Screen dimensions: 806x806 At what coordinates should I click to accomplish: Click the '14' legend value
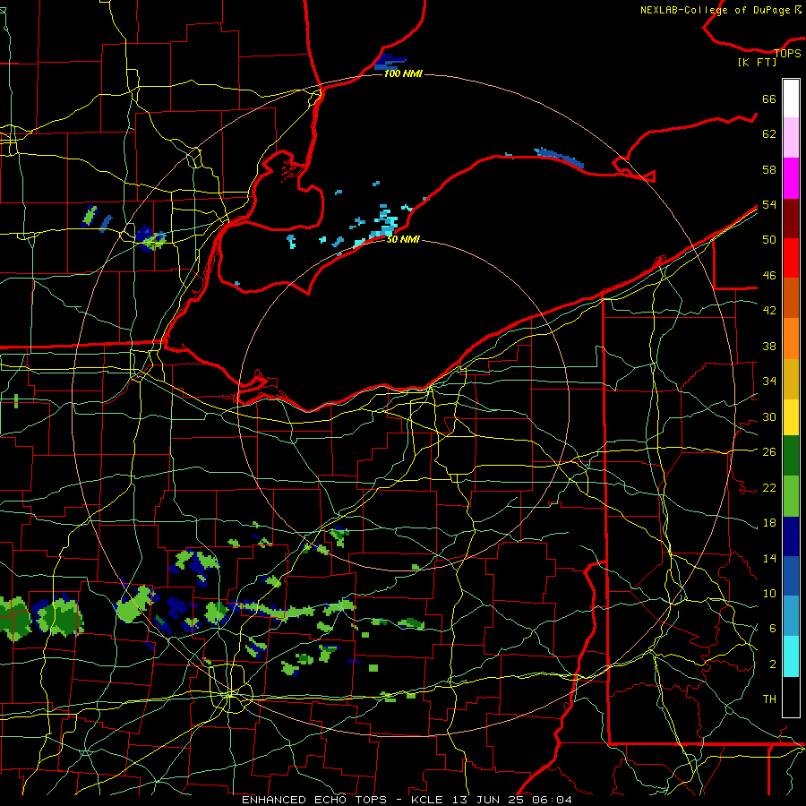point(769,558)
